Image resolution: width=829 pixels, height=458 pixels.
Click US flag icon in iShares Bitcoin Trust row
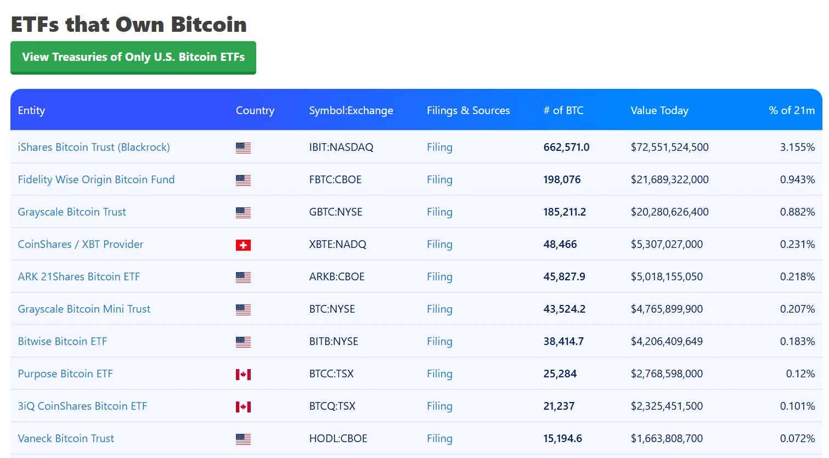click(x=243, y=148)
